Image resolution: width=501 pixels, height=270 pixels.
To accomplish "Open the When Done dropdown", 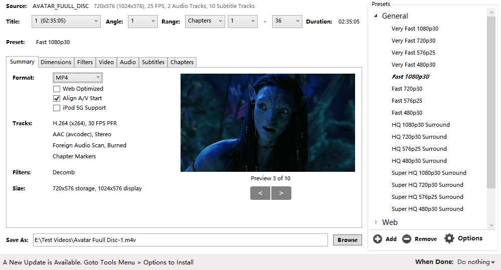I will point(476,262).
